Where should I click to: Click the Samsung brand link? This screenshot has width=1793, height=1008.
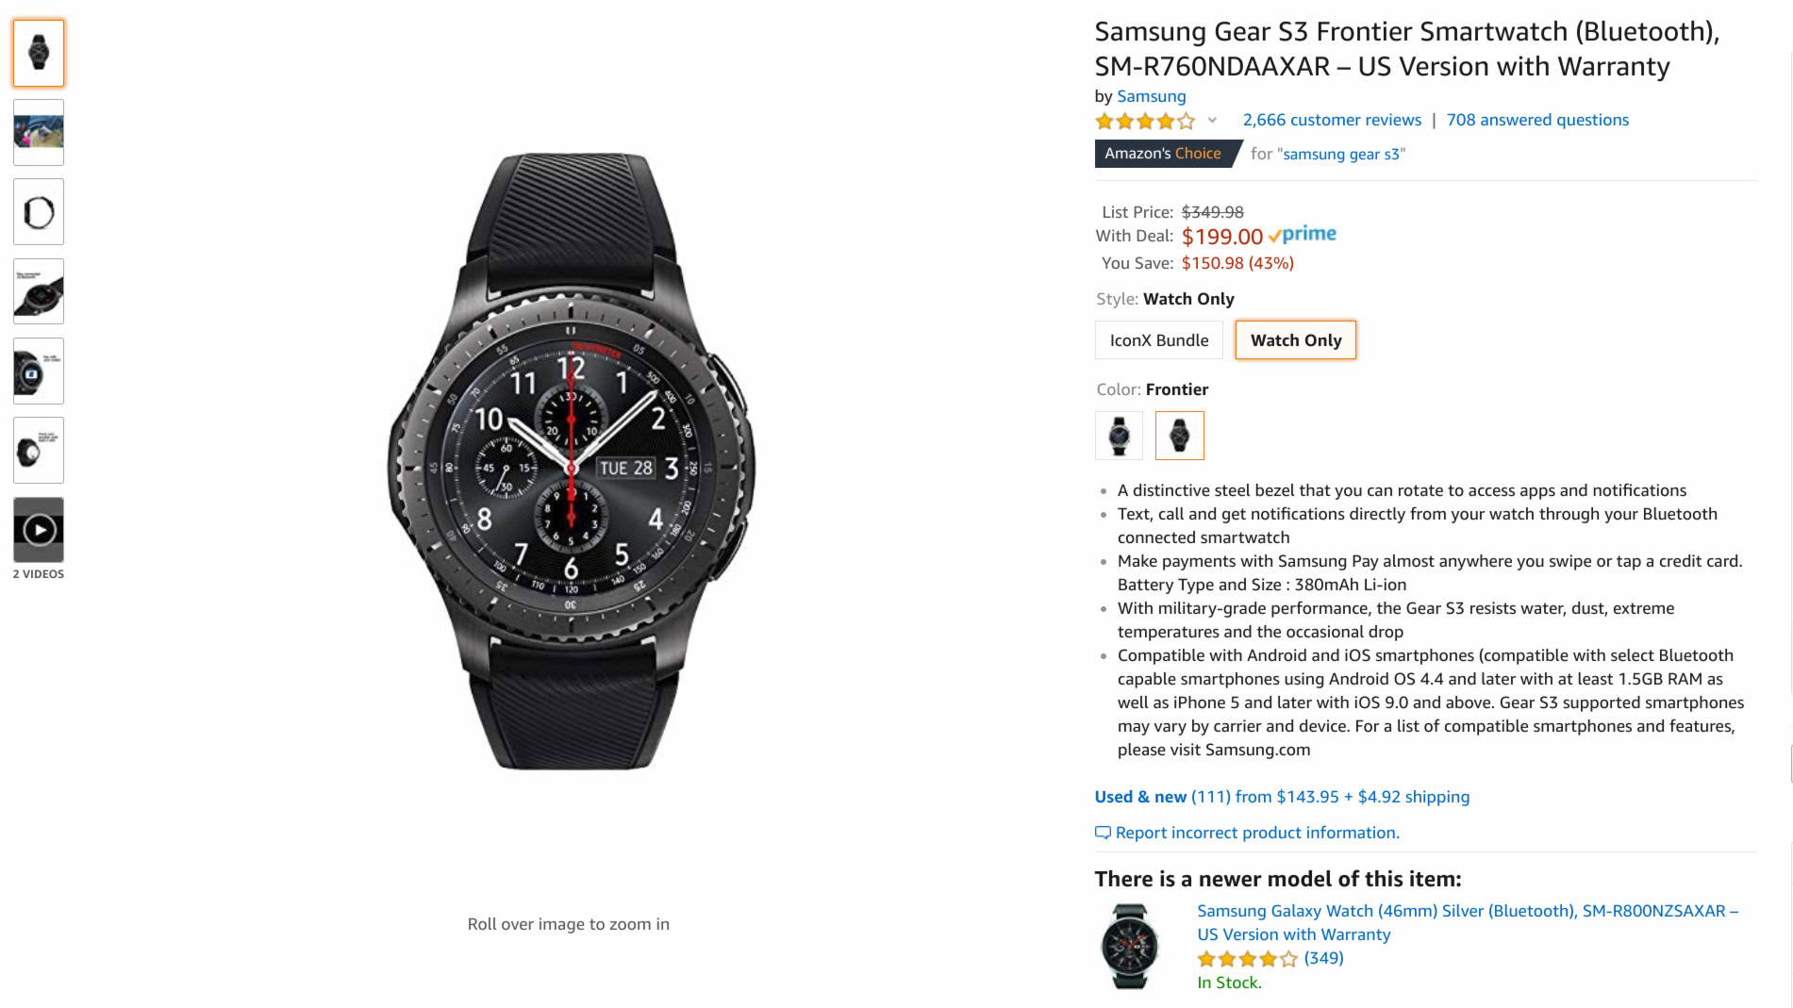click(1151, 96)
